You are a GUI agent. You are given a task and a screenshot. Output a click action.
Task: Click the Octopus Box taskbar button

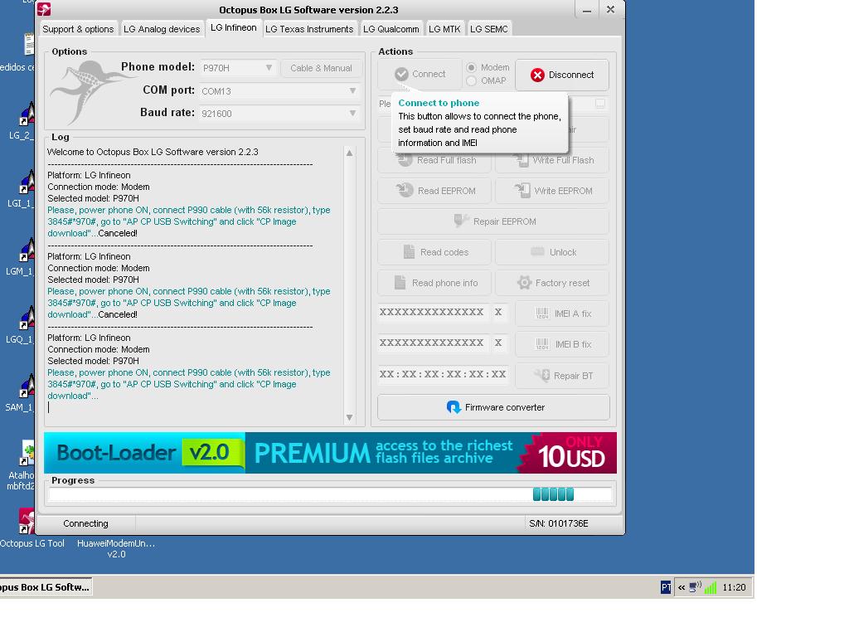46,587
